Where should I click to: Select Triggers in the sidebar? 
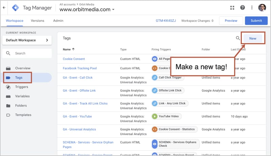[x=22, y=87]
